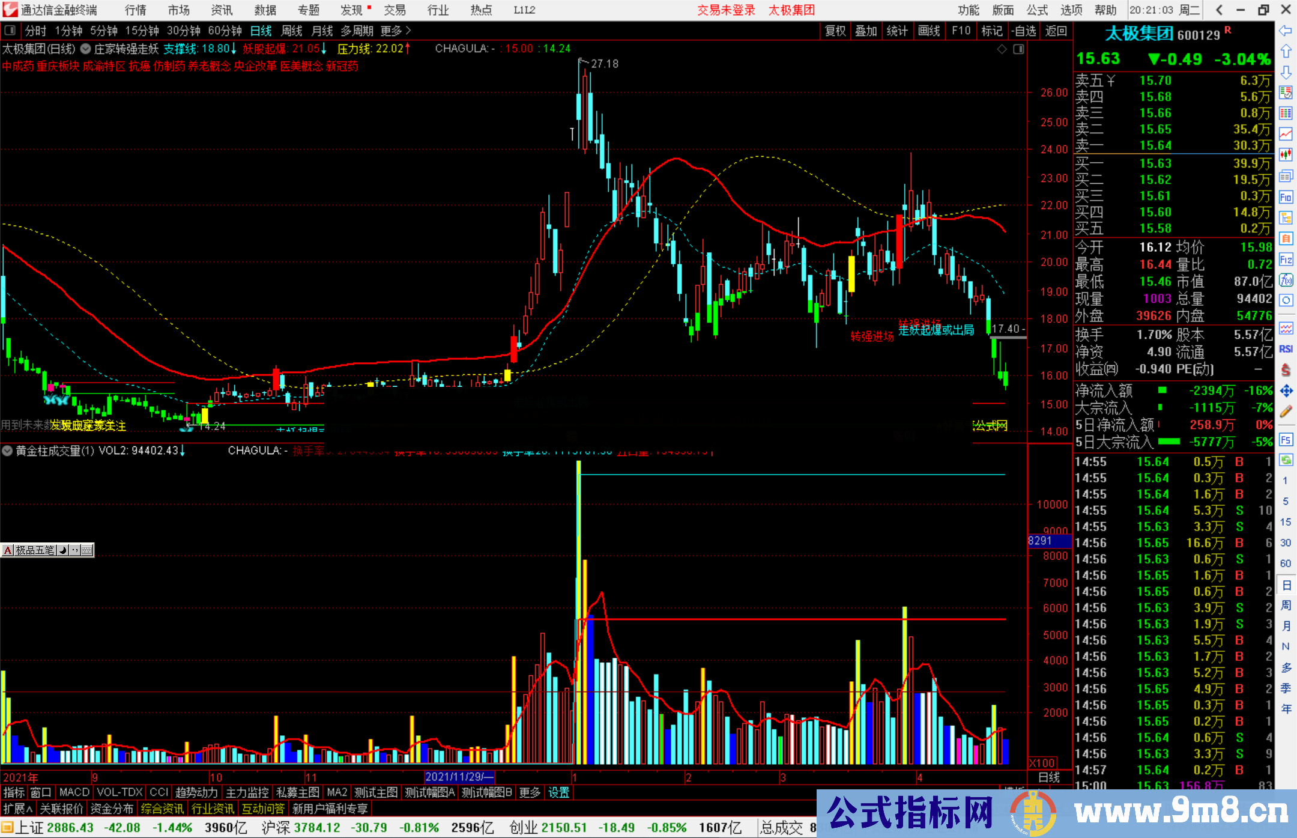Open the 复权 adjustment options
1297x838 pixels.
tap(835, 31)
